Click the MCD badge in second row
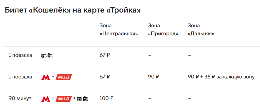 click(64, 77)
